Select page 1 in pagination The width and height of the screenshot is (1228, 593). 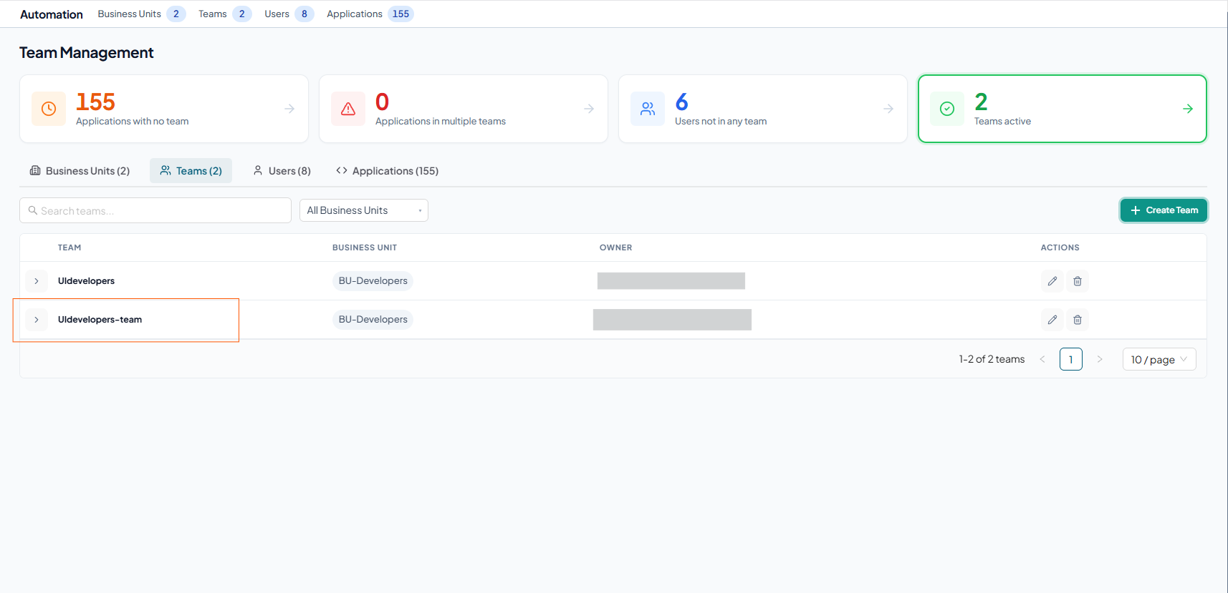[1071, 359]
